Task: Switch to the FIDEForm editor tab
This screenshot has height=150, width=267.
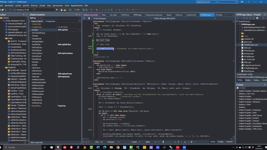Action: click(x=125, y=15)
